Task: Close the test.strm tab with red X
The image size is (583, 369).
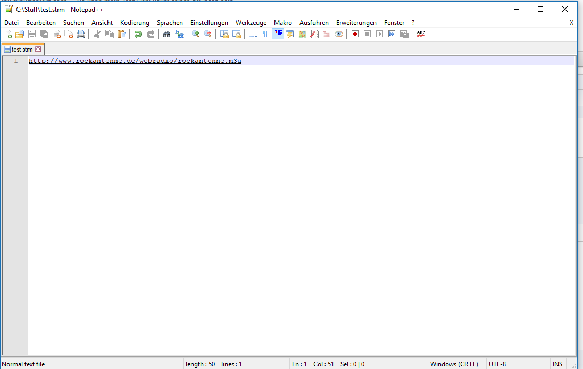Action: tap(38, 49)
